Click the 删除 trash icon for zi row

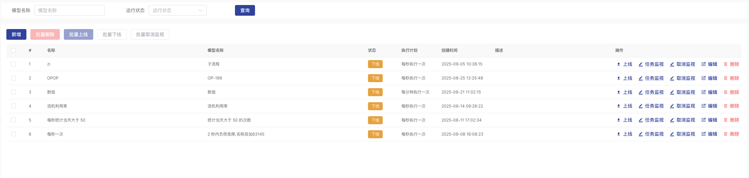726,64
